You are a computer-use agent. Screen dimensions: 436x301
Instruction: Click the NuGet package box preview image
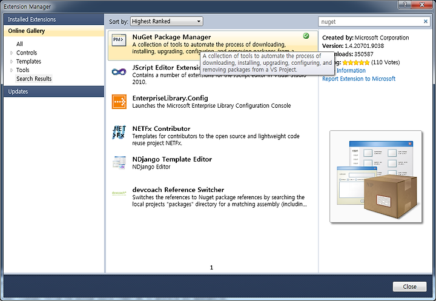pos(375,176)
